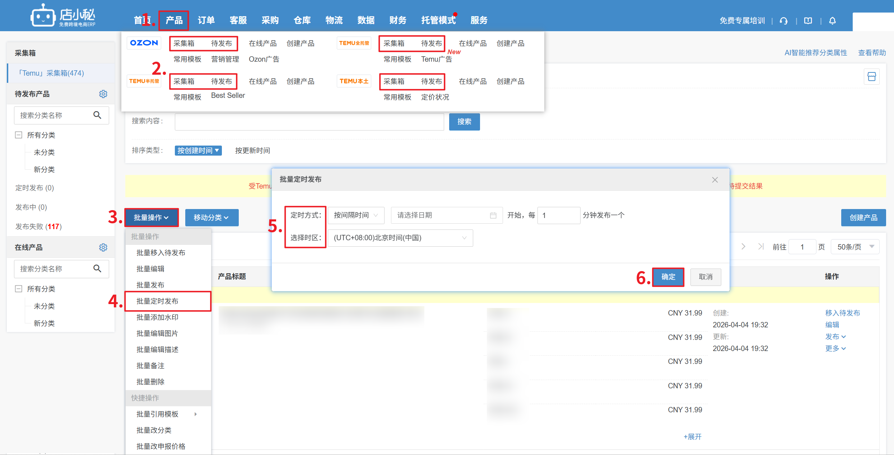Open the 订单 top menu

click(206, 20)
